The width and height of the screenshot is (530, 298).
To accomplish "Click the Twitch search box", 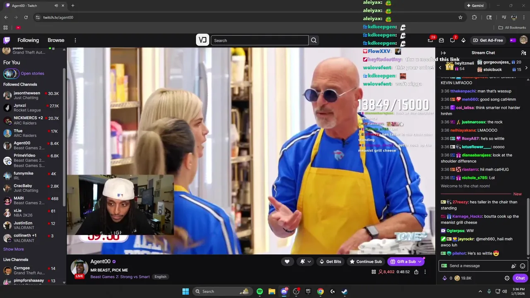I will point(260,40).
